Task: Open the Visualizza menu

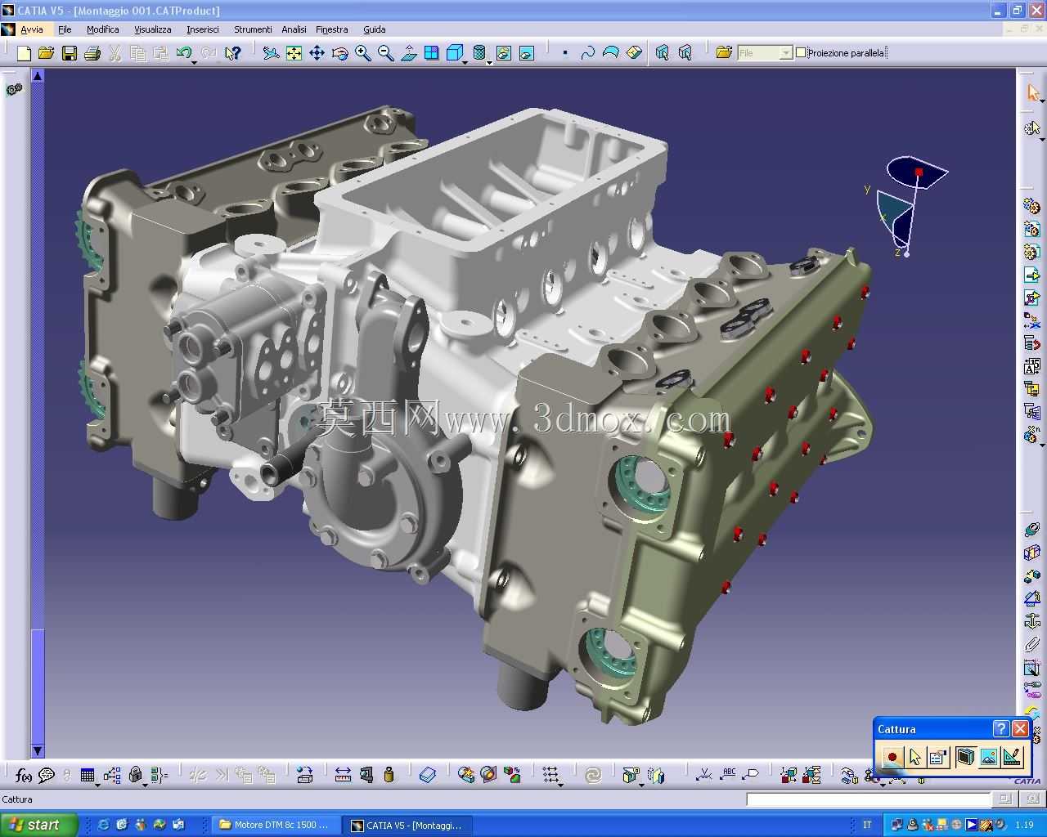Action: click(x=153, y=29)
